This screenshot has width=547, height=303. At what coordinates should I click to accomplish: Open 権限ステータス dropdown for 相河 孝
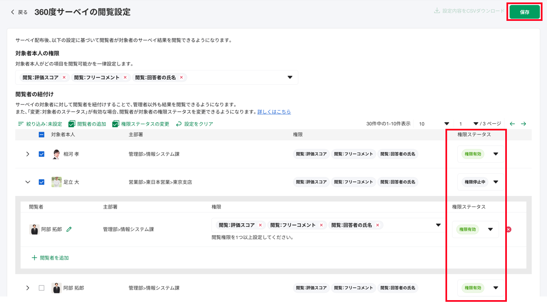481,154
